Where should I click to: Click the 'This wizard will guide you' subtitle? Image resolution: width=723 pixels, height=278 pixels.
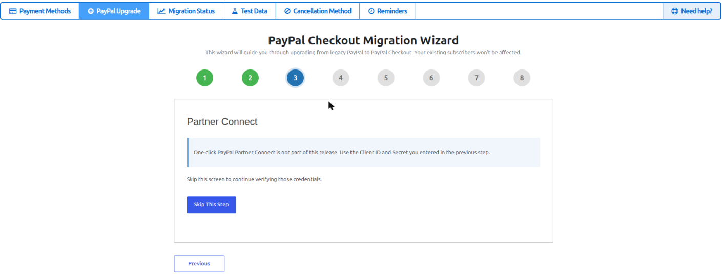coord(363,52)
